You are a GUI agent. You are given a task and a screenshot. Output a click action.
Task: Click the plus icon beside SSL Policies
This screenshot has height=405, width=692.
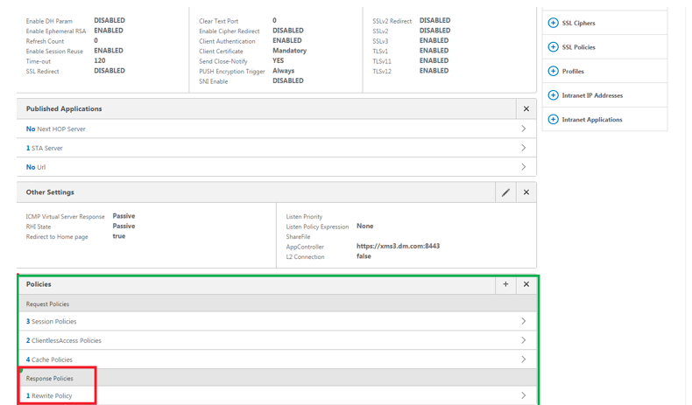(553, 47)
